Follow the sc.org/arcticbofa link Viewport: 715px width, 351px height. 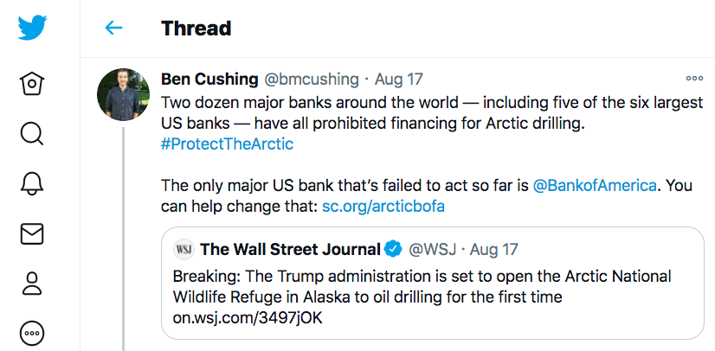point(384,206)
